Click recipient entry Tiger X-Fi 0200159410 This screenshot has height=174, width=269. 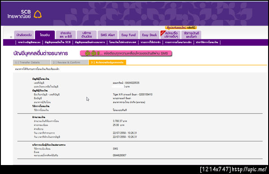tap(133, 95)
